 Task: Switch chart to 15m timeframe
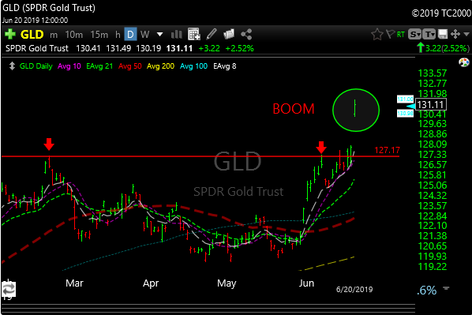[x=99, y=35]
